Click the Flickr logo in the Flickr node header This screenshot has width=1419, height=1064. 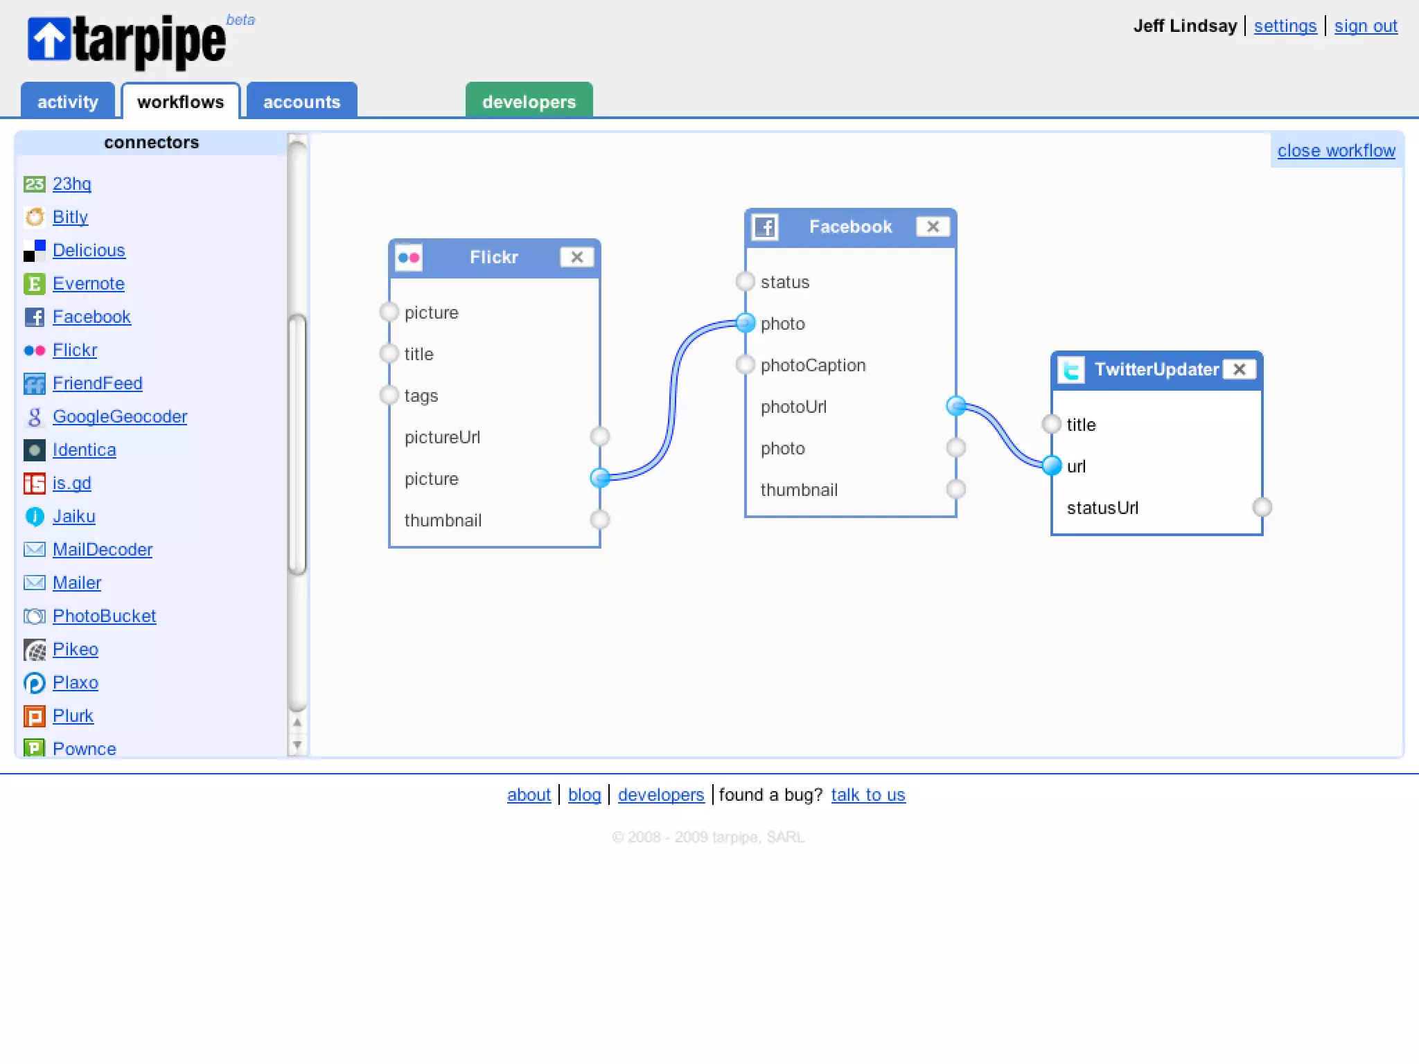click(409, 258)
